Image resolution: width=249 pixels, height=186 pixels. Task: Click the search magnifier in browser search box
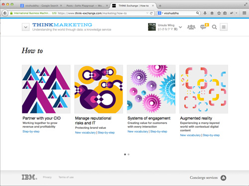click(197, 13)
